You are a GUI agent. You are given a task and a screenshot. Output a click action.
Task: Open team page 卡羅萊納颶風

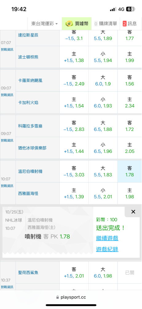[30, 80]
